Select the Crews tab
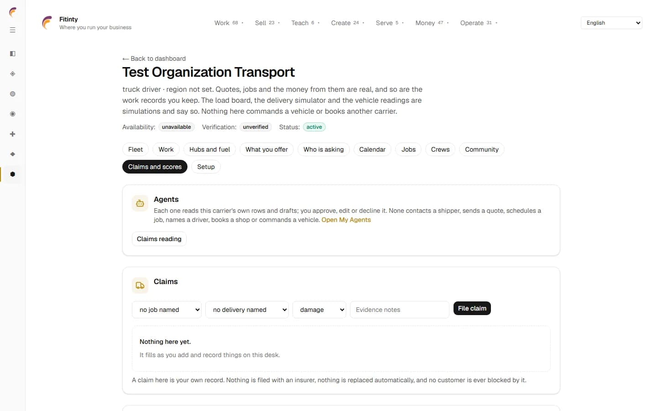Viewport: 657px width, 411px height. [440, 149]
